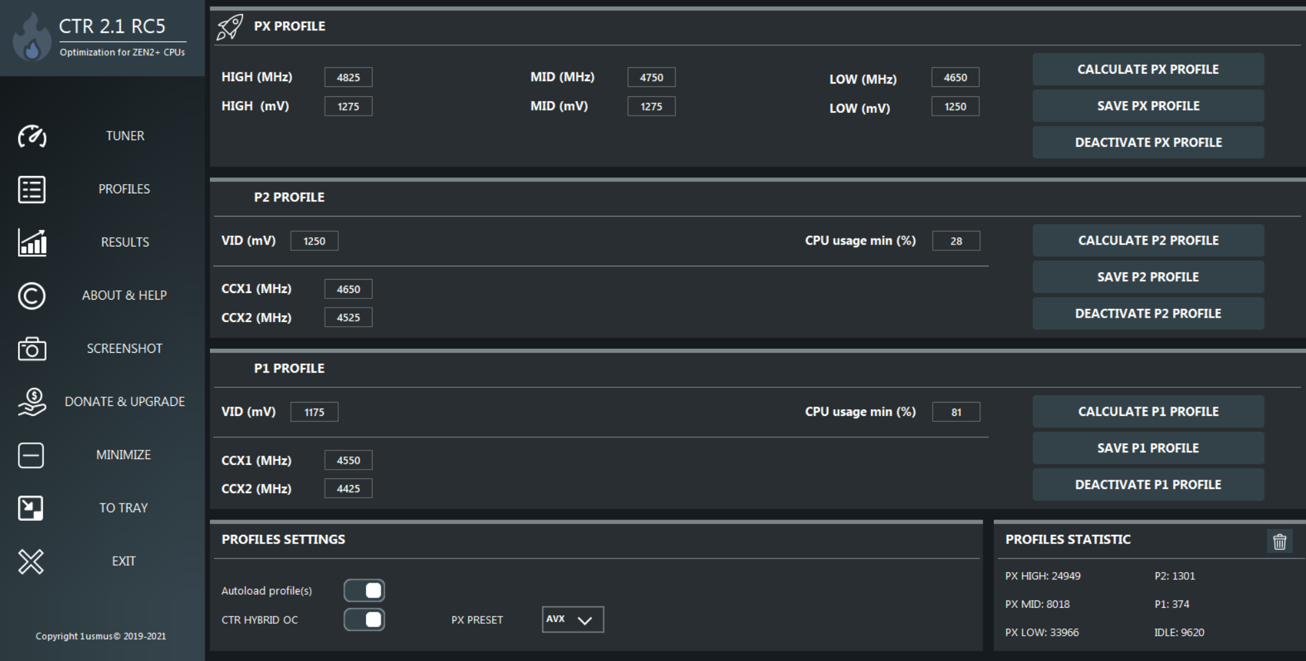Open DONATE & UPGRADE page
Viewport: 1306px width, 661px height.
[125, 401]
